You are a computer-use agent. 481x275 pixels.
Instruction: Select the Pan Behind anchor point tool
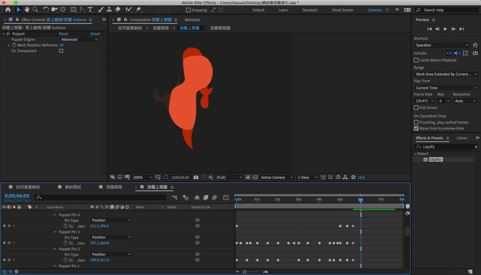click(63, 9)
